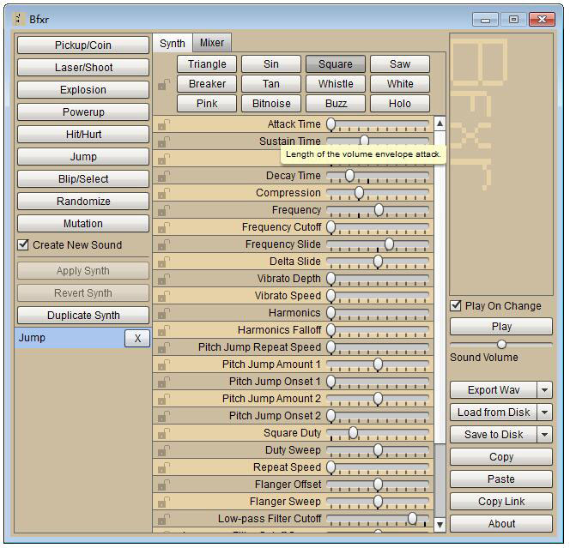Remove the Jump sound with X button
Image resolution: width=576 pixels, height=548 pixels.
(x=136, y=338)
